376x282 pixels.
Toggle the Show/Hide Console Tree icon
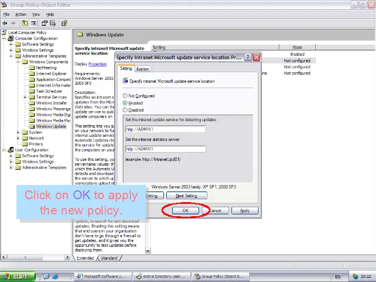33,23
